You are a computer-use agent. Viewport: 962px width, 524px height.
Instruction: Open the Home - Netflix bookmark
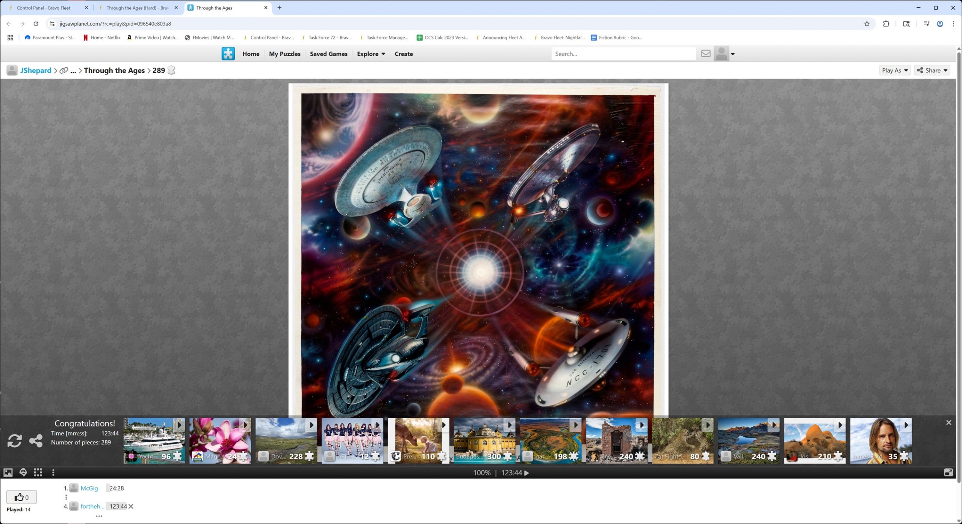(x=101, y=38)
